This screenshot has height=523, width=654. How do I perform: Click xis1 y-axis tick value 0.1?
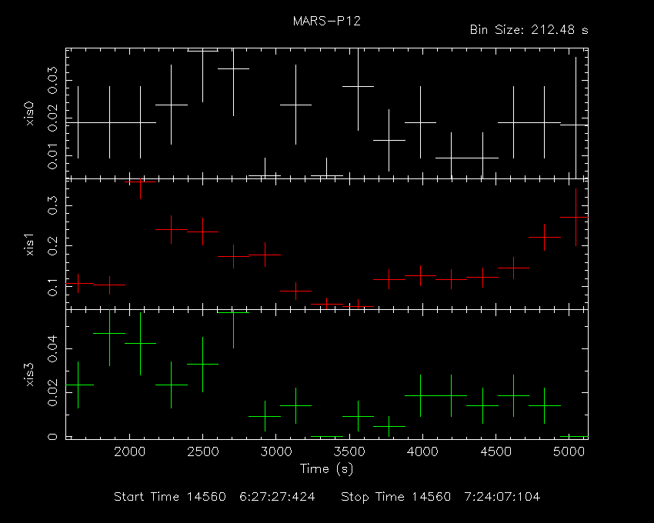tap(52, 287)
